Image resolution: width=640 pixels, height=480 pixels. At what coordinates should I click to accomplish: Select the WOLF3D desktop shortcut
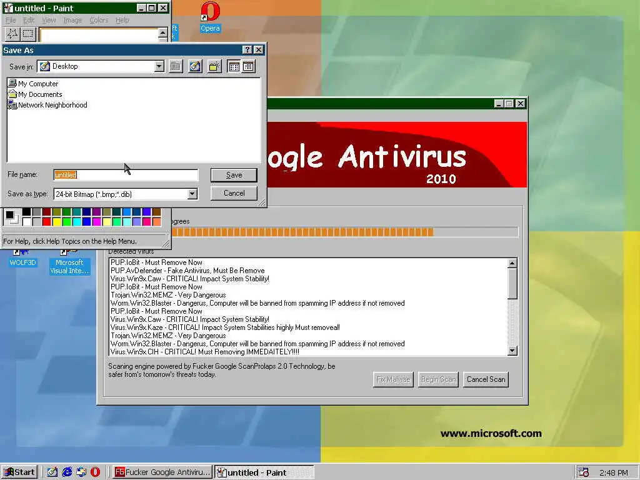[x=22, y=258]
